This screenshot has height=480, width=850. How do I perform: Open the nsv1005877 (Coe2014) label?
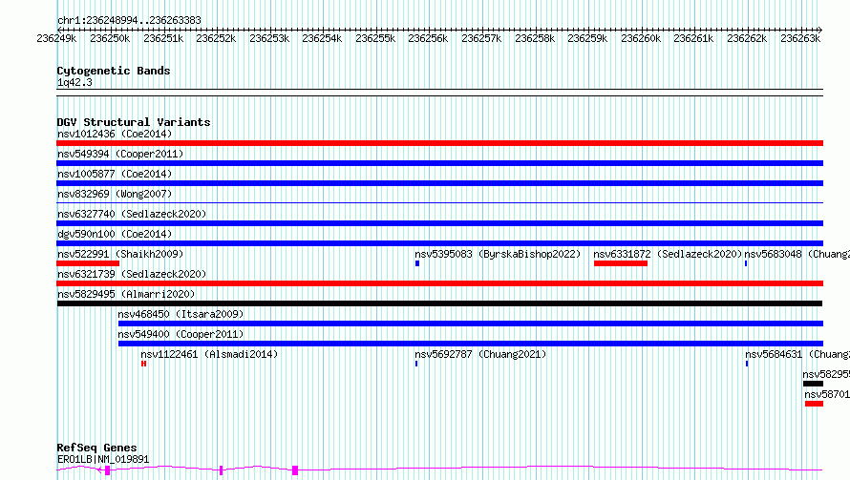(115, 174)
